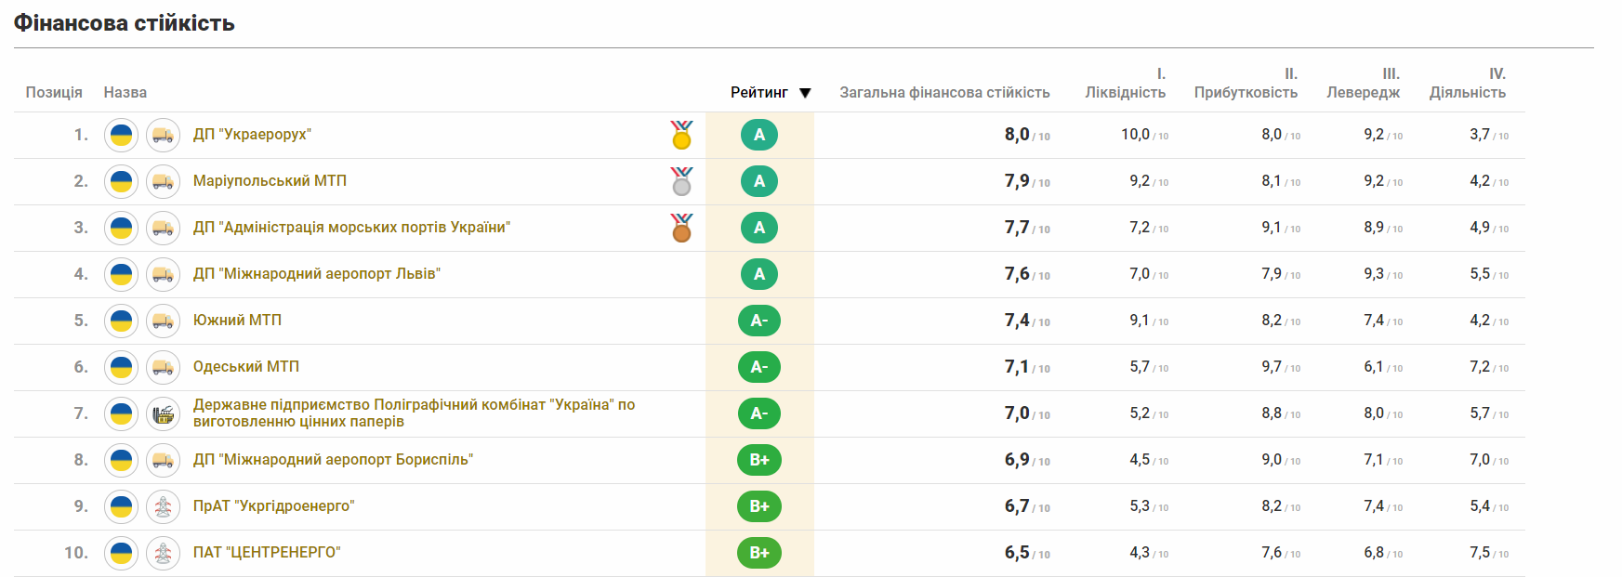1622x577 pixels.
Task: Click the energy tower icon for ПрАТ "Укргідроенерго"
Action: click(164, 506)
